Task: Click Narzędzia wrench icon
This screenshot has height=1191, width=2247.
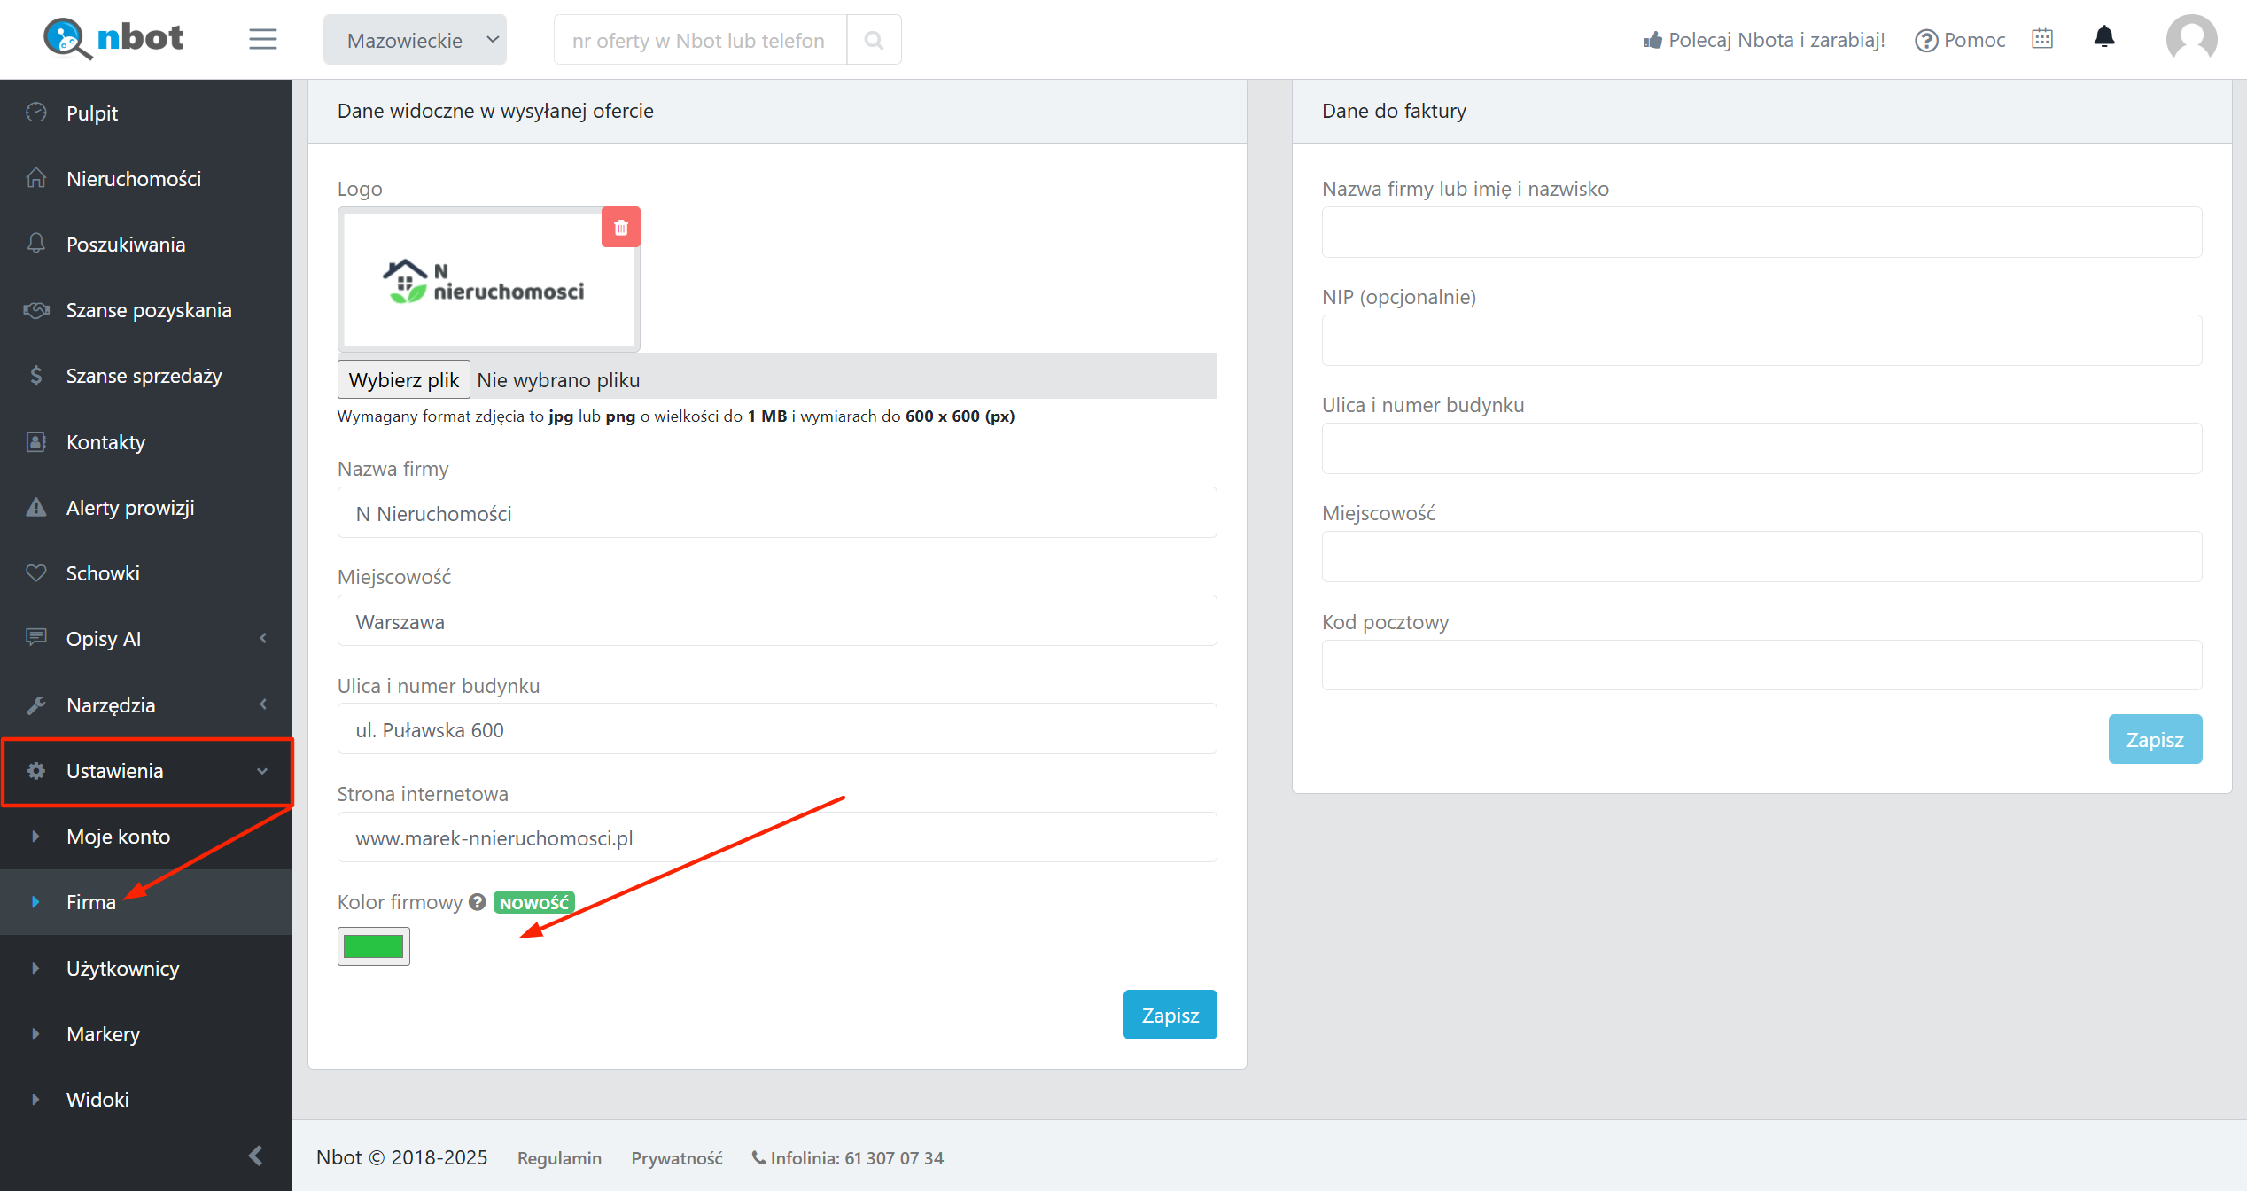Action: point(36,705)
